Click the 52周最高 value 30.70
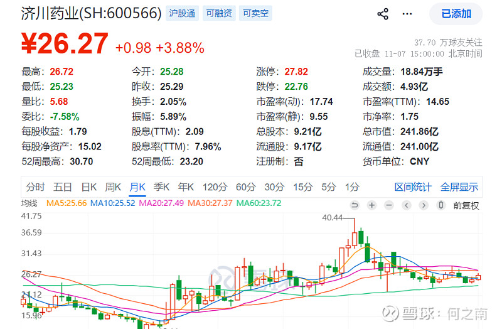Screen dimensions: 502x329 [82, 161]
